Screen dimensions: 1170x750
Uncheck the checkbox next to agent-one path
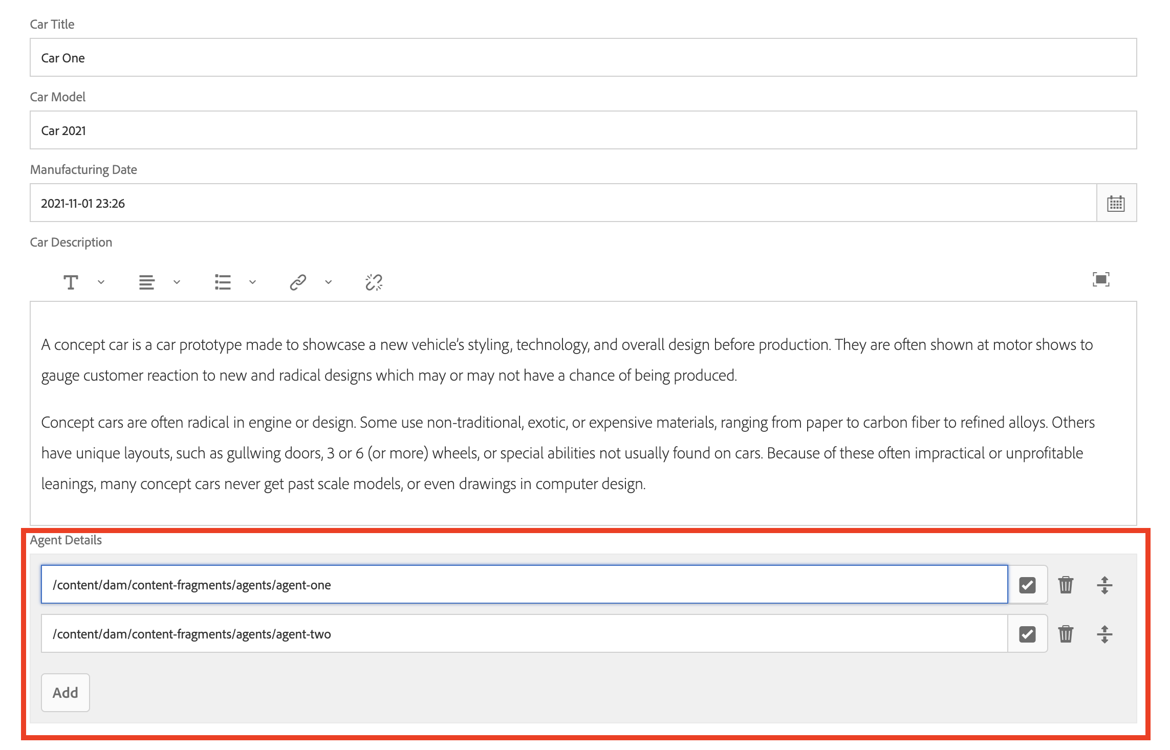1027,585
